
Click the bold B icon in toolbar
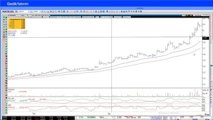tap(68, 12)
